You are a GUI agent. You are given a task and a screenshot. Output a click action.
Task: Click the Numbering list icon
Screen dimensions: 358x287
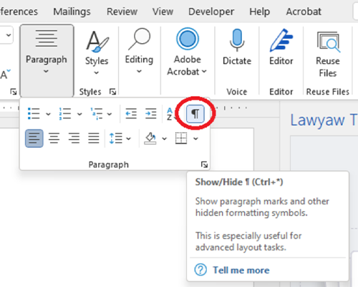(x=65, y=113)
